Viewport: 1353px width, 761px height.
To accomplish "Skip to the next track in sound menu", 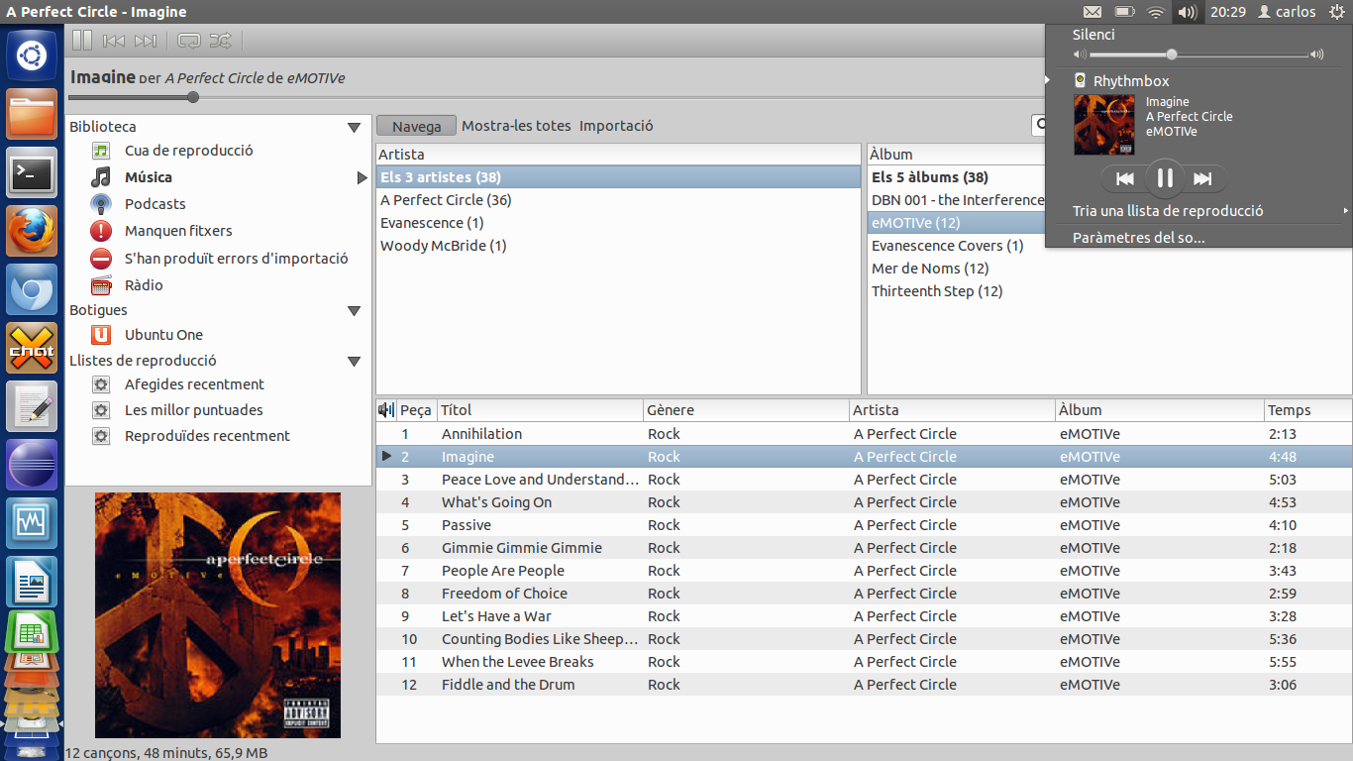I will coord(1204,178).
